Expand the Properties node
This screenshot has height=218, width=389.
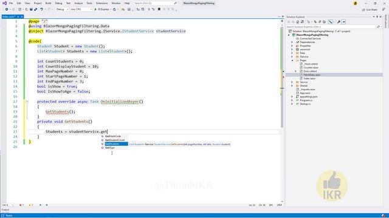292,46
